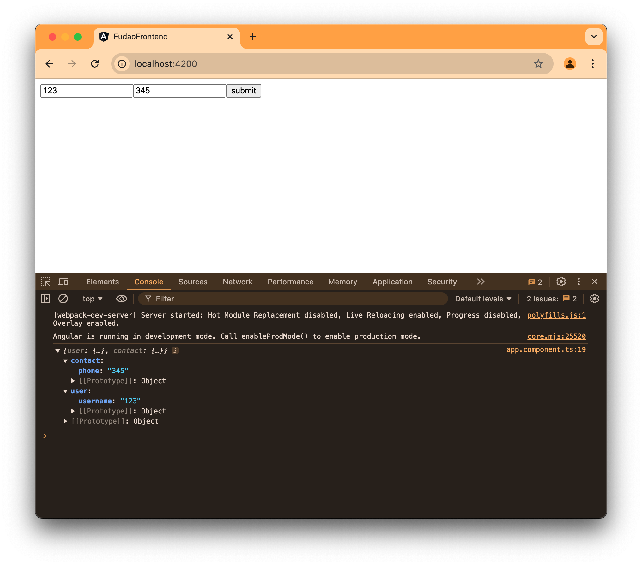
Task: Reload the localhost:4200 page
Action: [95, 64]
